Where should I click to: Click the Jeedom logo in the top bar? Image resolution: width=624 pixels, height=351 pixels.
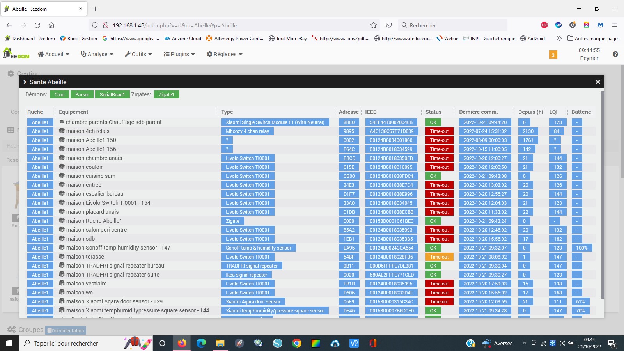(x=15, y=54)
